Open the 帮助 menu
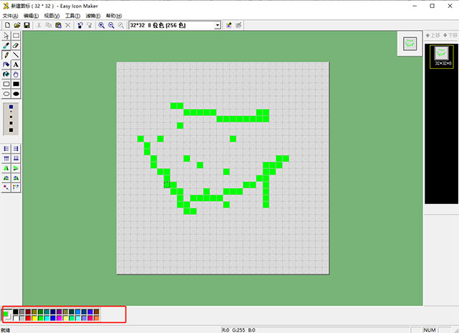The image size is (459, 333). click(x=114, y=16)
